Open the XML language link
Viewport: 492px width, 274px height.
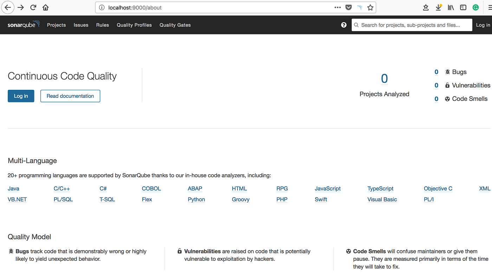pyautogui.click(x=485, y=188)
